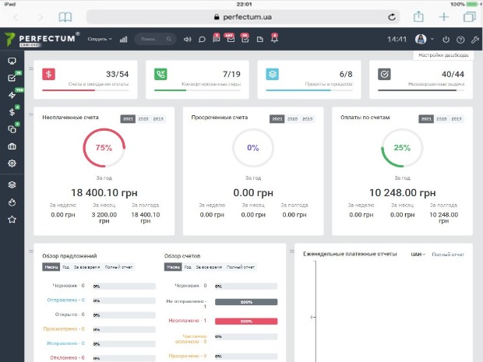Expand the Создать dropdown menu
The height and width of the screenshot is (362, 483).
(100, 39)
